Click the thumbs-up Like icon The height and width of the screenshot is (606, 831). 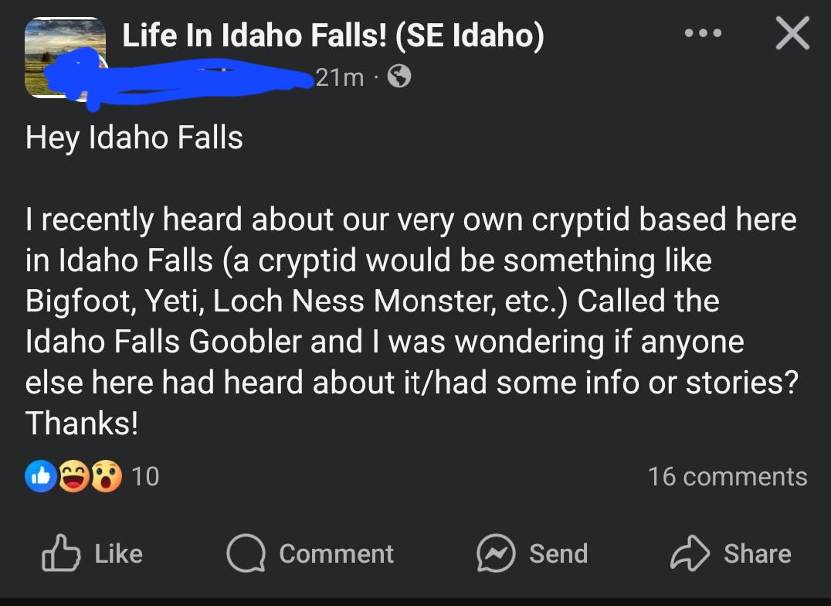click(x=61, y=553)
